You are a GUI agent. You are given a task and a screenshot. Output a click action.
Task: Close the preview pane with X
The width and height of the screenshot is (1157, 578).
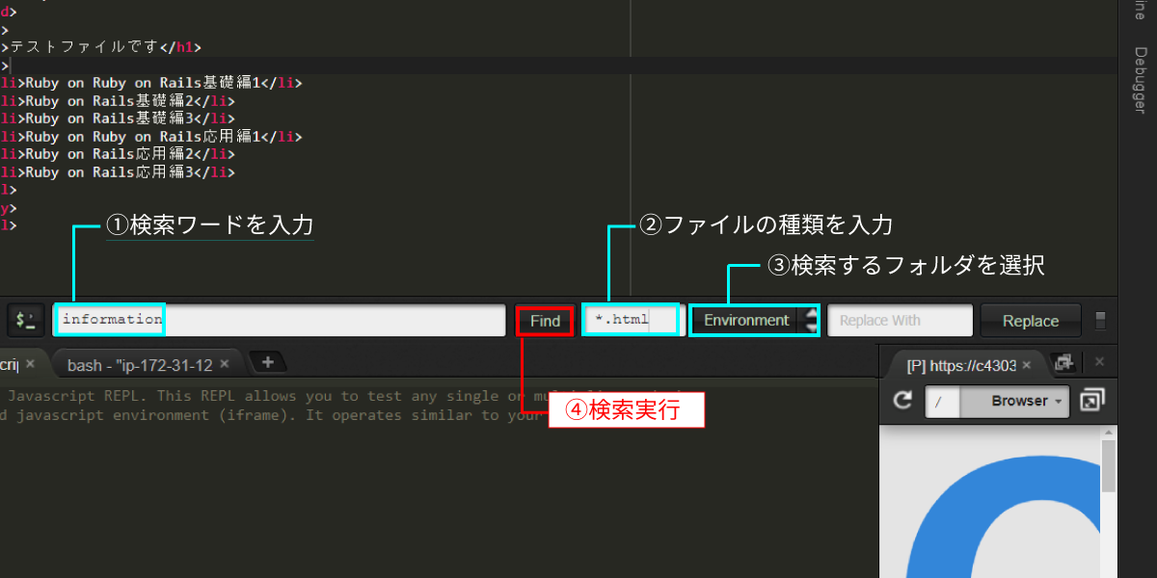coord(1100,361)
